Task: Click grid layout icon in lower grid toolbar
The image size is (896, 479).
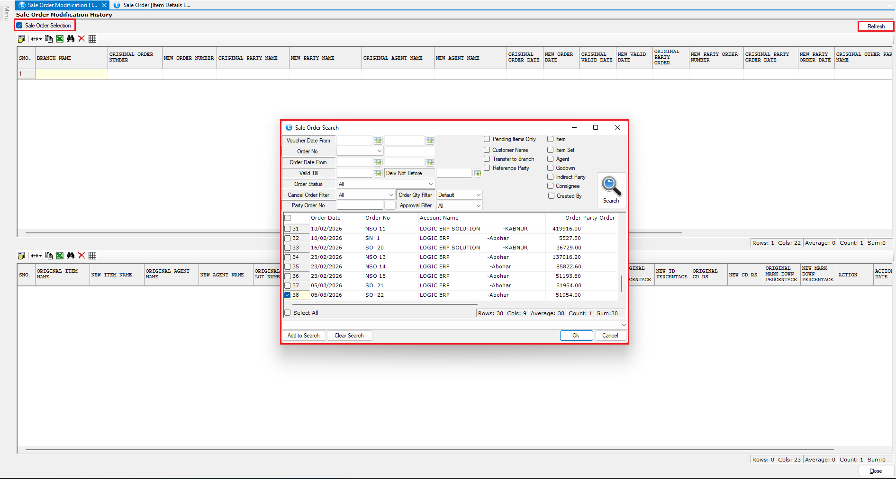Action: pos(92,256)
